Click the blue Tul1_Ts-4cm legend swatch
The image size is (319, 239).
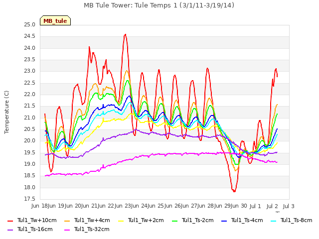pos(224,221)
